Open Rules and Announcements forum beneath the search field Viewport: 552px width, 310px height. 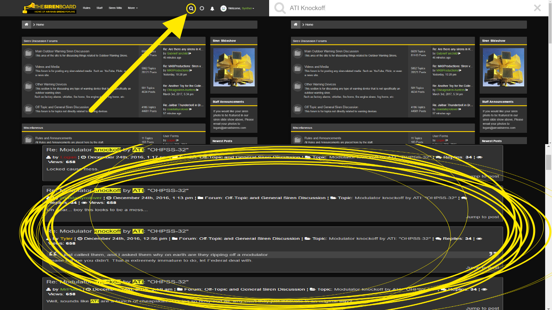[x=322, y=138]
